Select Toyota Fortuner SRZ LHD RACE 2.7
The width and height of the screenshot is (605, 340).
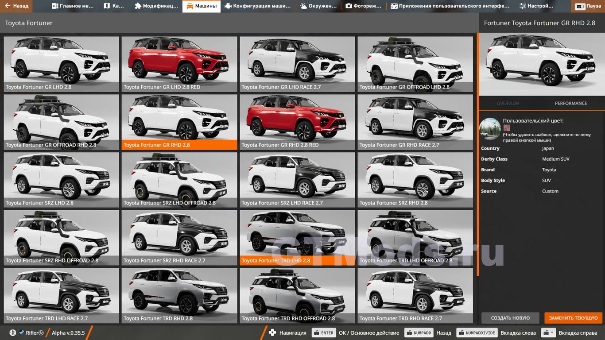click(x=297, y=180)
